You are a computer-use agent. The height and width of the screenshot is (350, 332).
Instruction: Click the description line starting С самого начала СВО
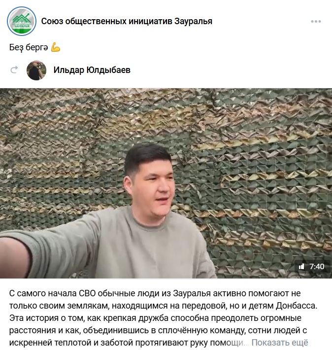tap(155, 293)
